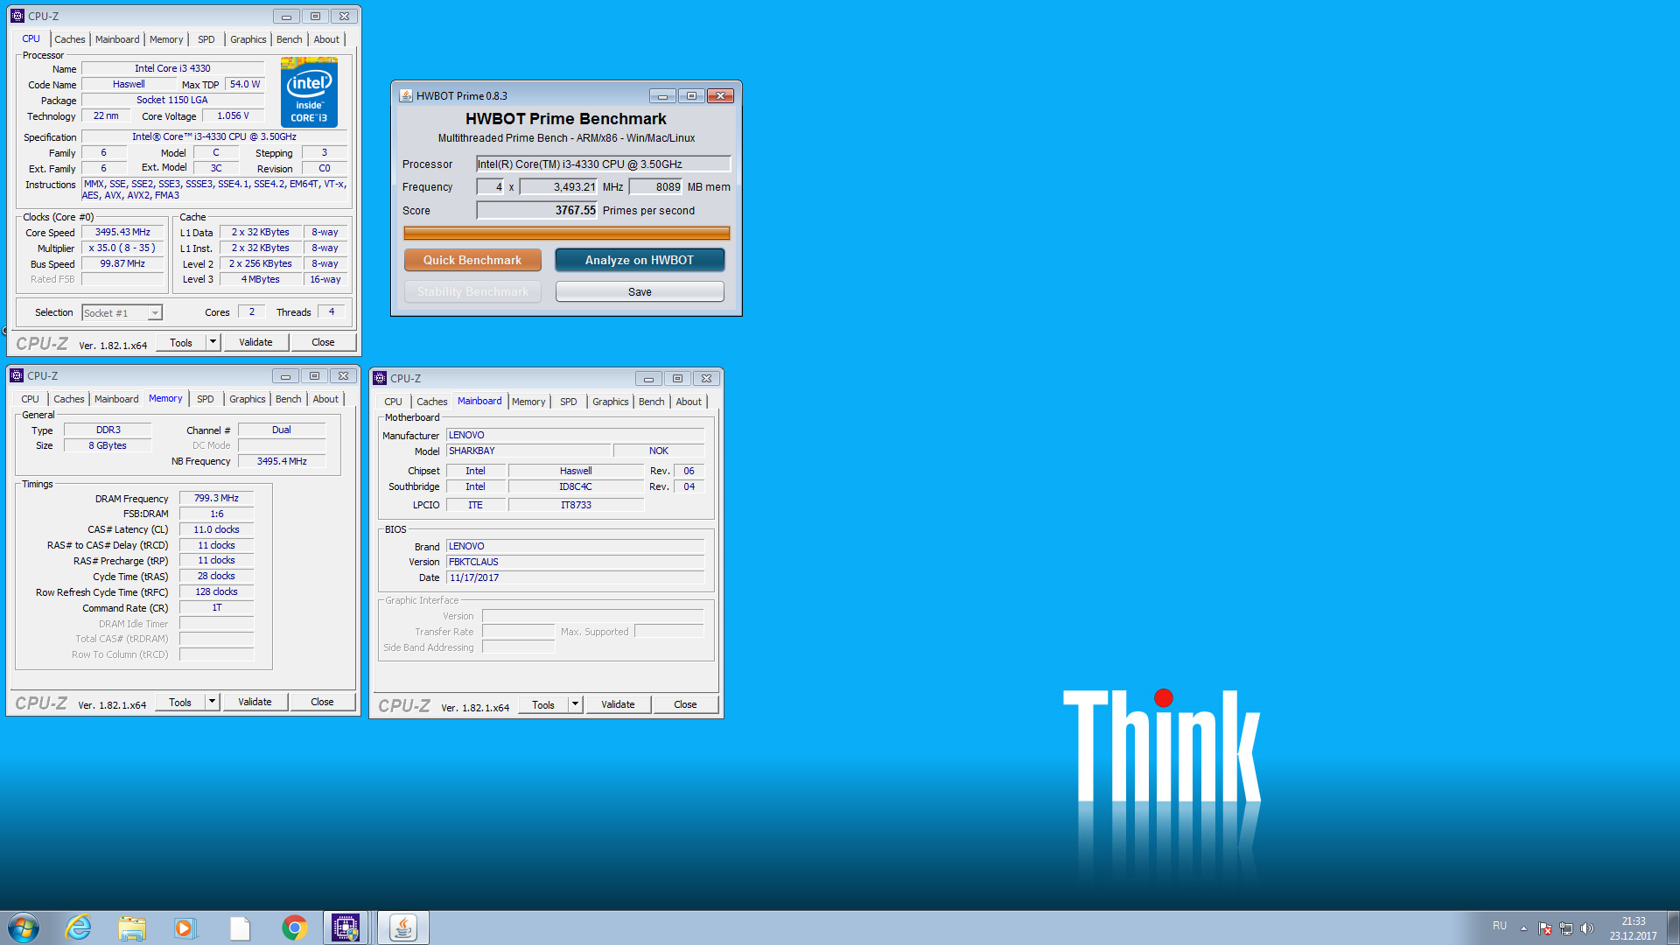The width and height of the screenshot is (1680, 945).
Task: Open the Tools dropdown arrow in the Mainboard window
Action: coord(575,704)
